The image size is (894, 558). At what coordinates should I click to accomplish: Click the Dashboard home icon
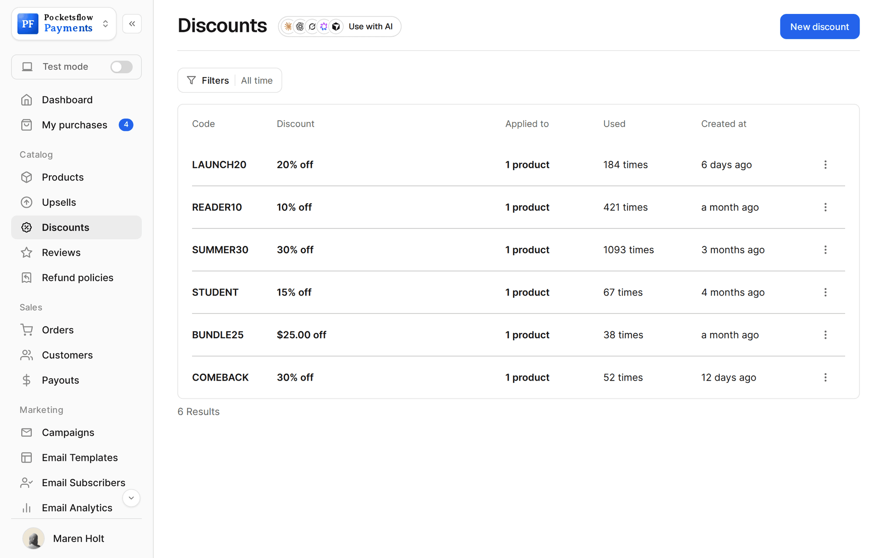click(27, 100)
